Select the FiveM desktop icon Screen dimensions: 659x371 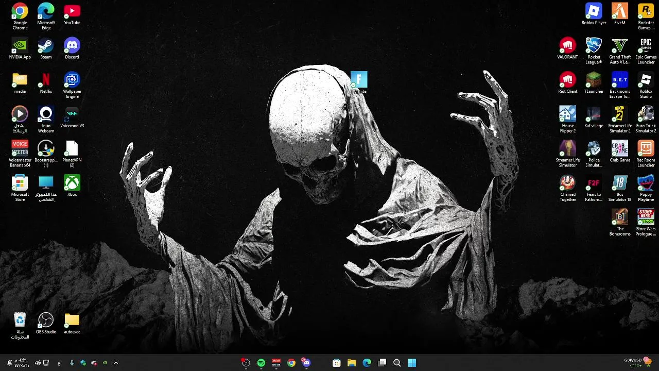(620, 14)
